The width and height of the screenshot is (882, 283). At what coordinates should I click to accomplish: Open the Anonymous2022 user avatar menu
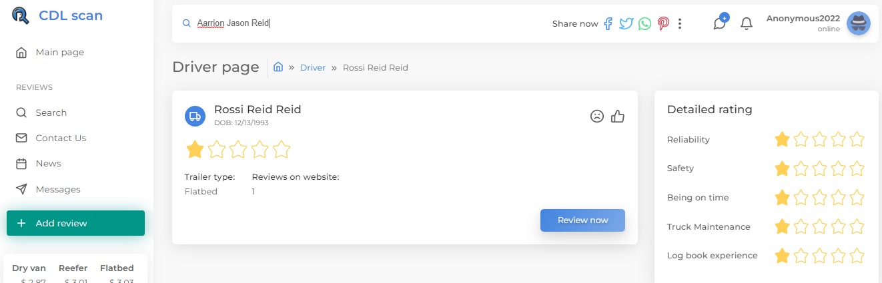tap(858, 23)
